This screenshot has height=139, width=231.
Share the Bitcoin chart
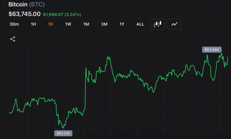[12, 39]
